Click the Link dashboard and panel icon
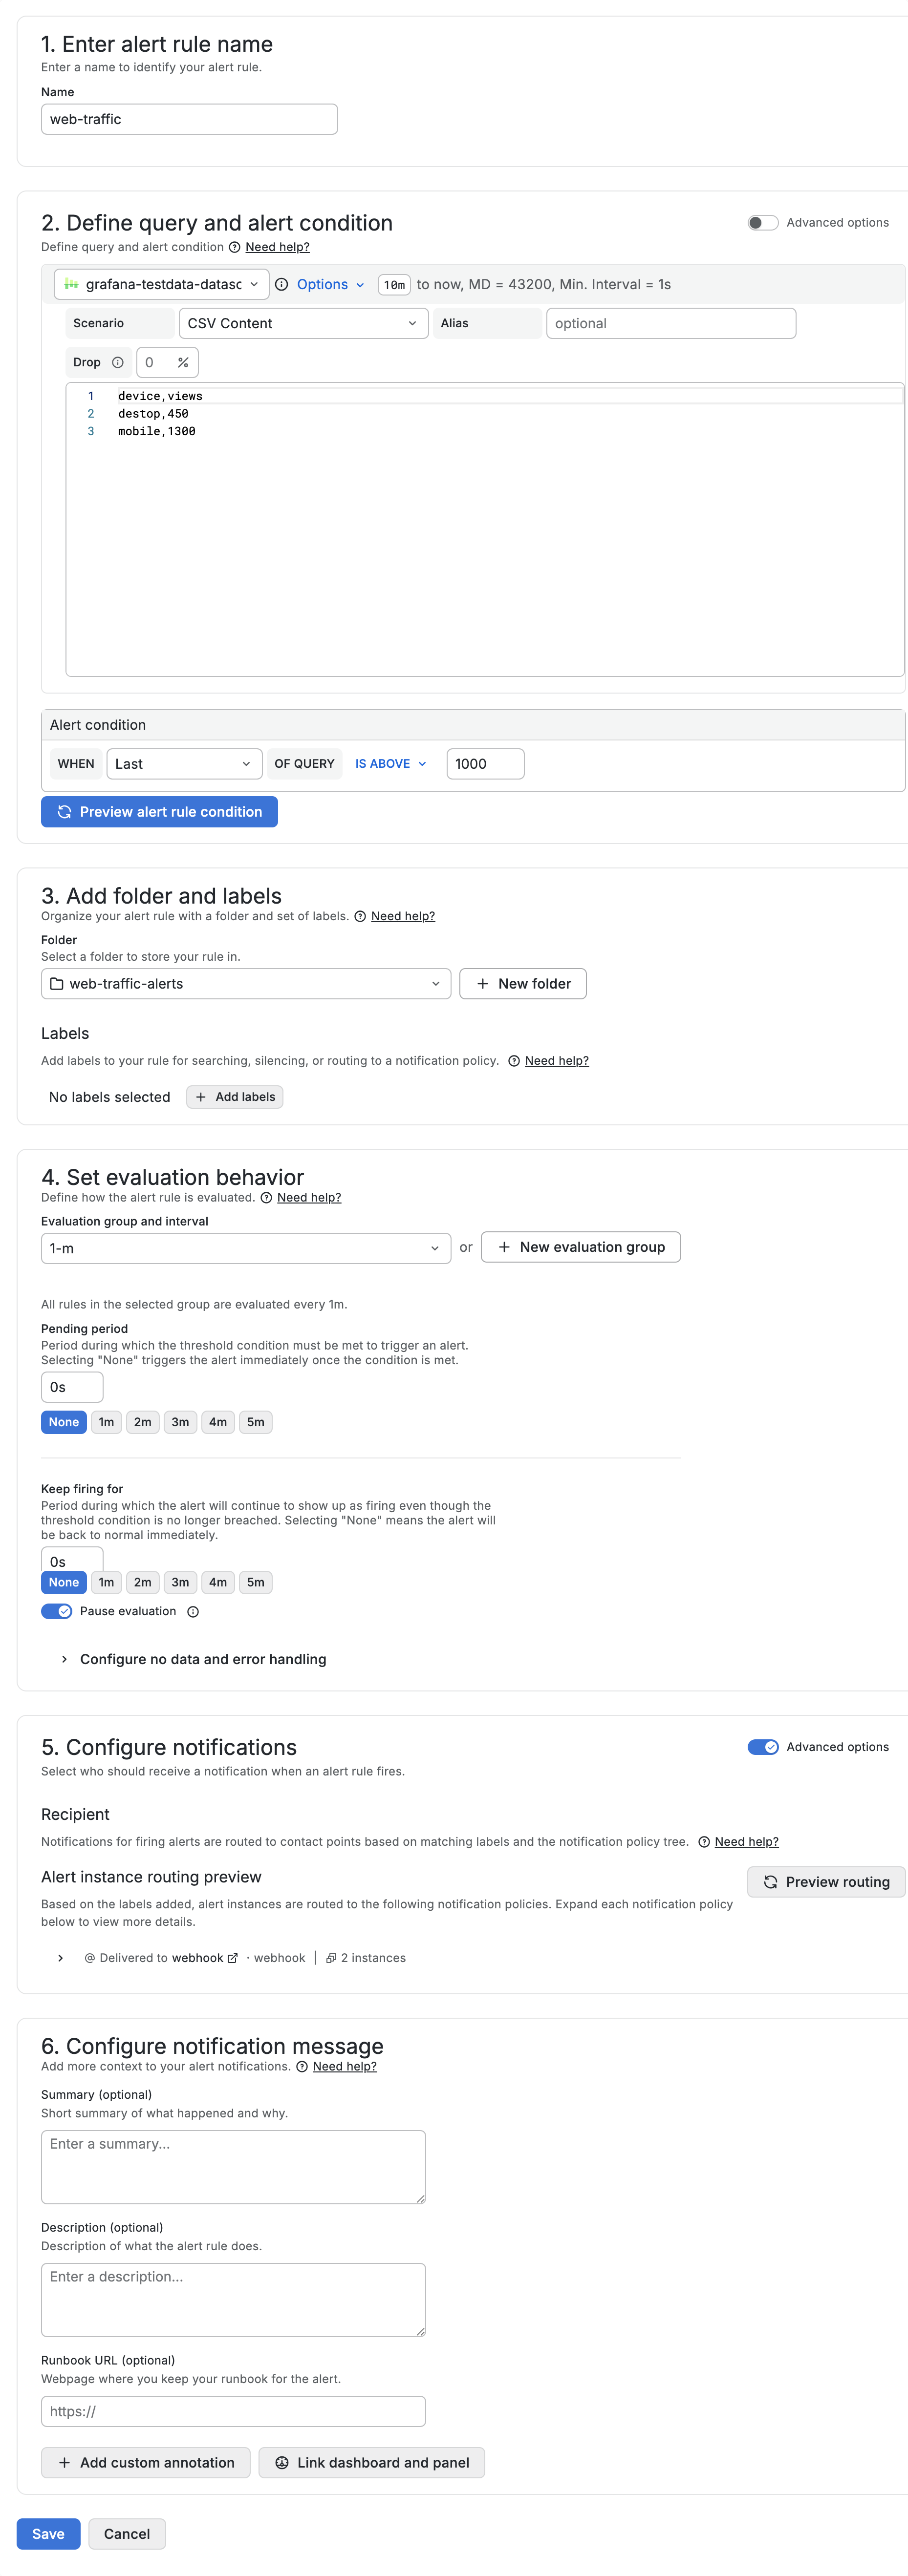 pyautogui.click(x=282, y=2463)
